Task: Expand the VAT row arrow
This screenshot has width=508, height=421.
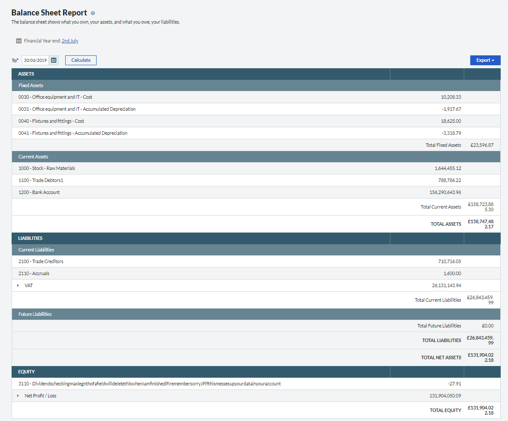Action: click(18, 285)
